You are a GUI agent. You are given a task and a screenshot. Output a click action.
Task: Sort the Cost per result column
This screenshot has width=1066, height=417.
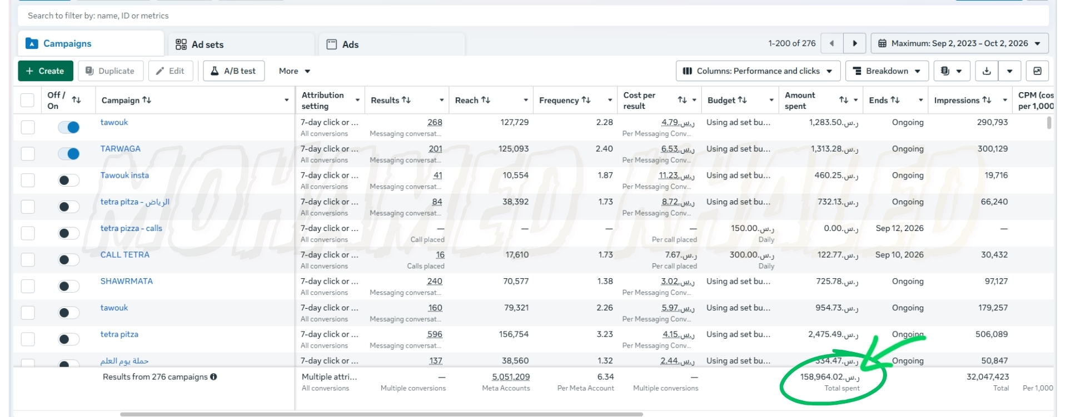click(683, 100)
